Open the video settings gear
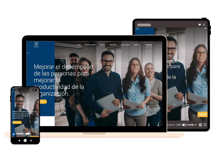Image resolution: width=216 pixels, height=162 pixels. pyautogui.click(x=200, y=125)
